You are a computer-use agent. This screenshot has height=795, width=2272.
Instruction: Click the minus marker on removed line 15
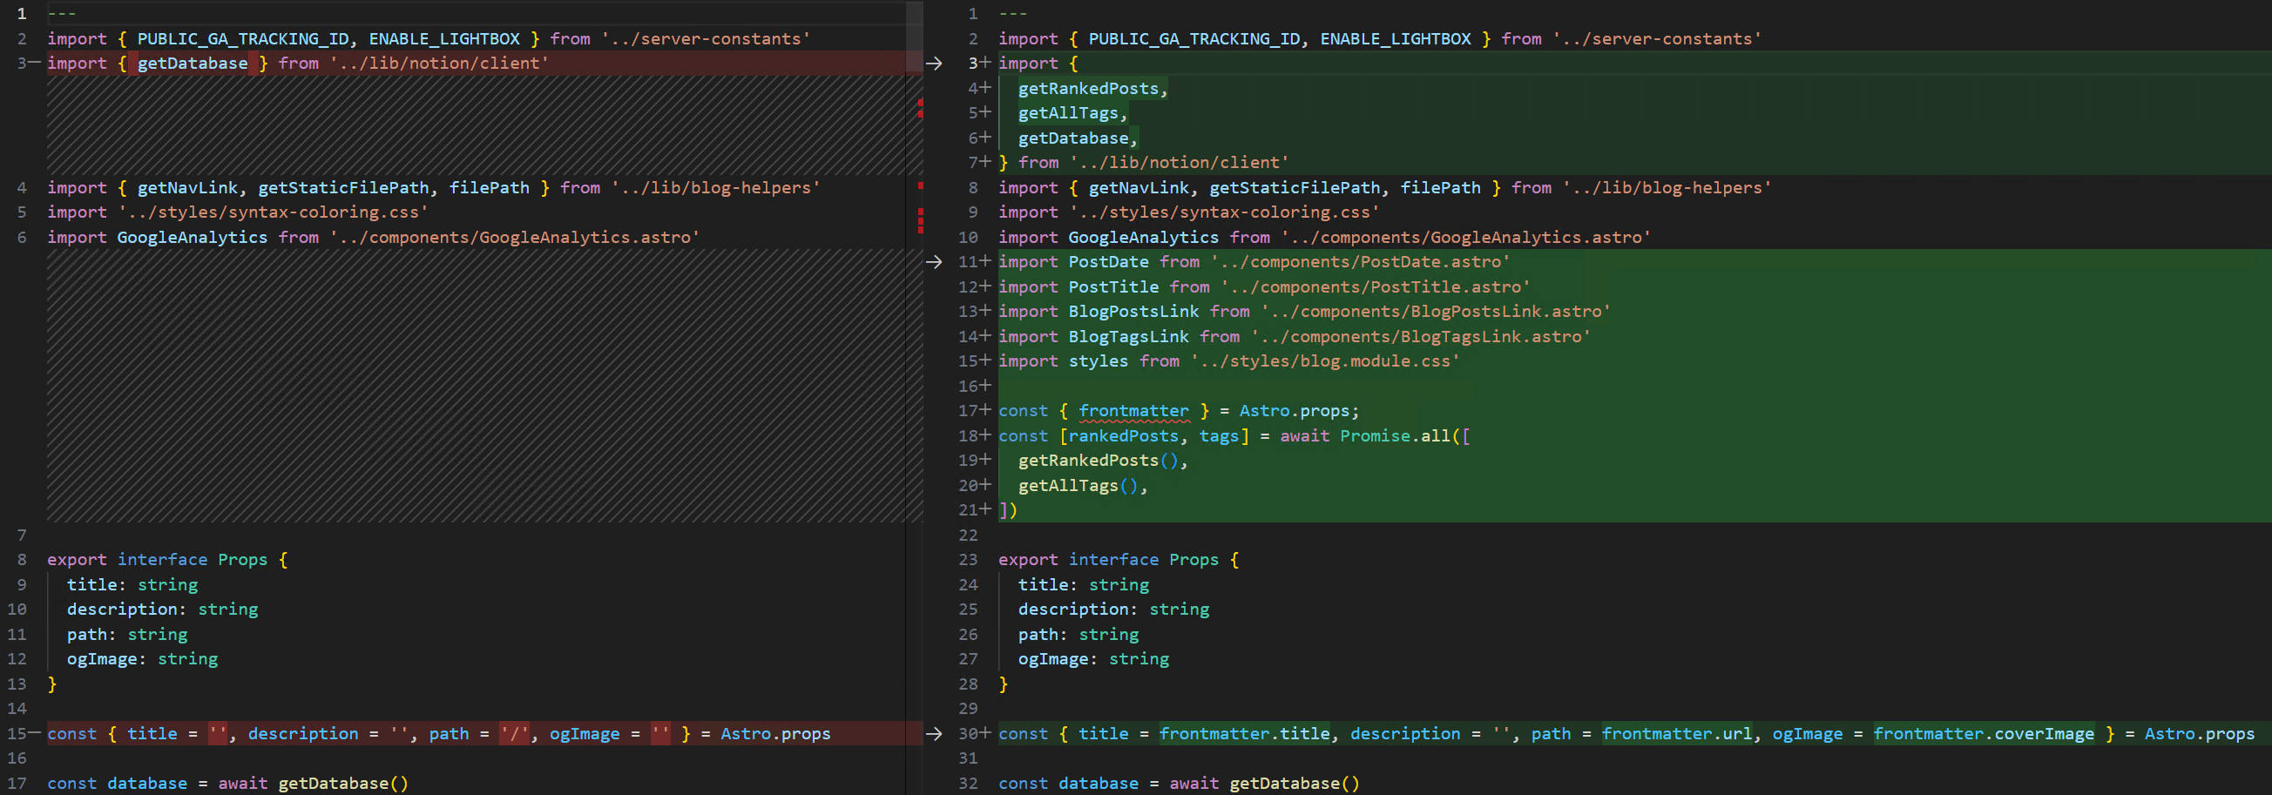click(34, 733)
